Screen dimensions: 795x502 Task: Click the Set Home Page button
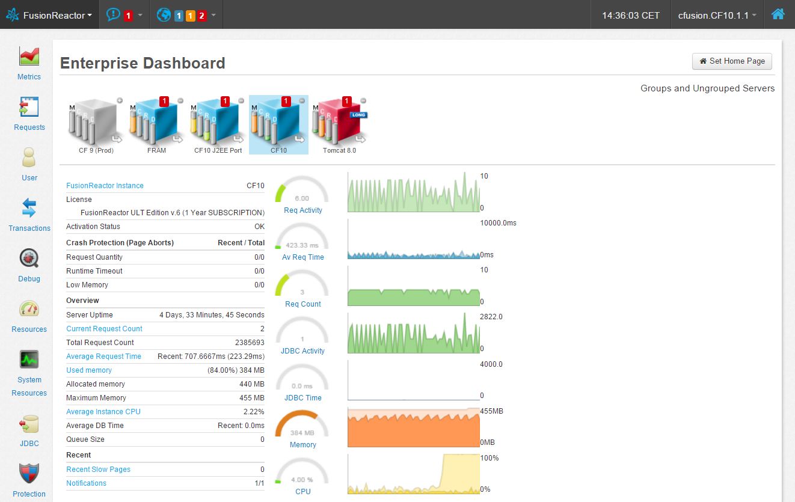(x=732, y=61)
